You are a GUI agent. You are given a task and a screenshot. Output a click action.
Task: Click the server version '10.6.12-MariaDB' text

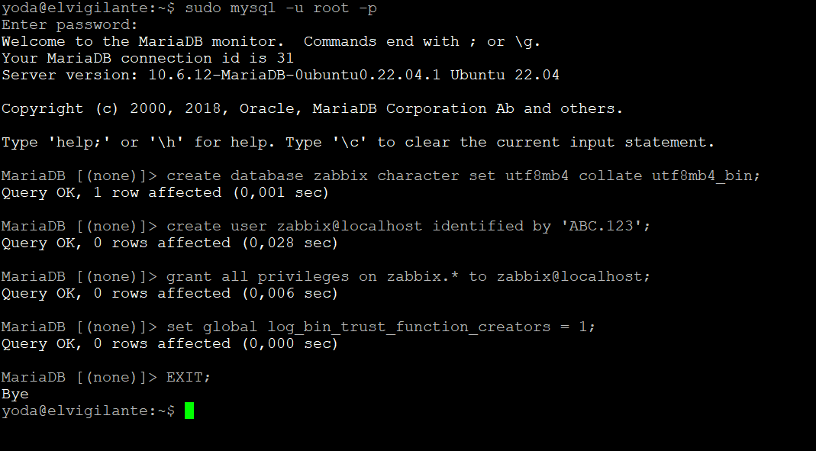click(217, 75)
